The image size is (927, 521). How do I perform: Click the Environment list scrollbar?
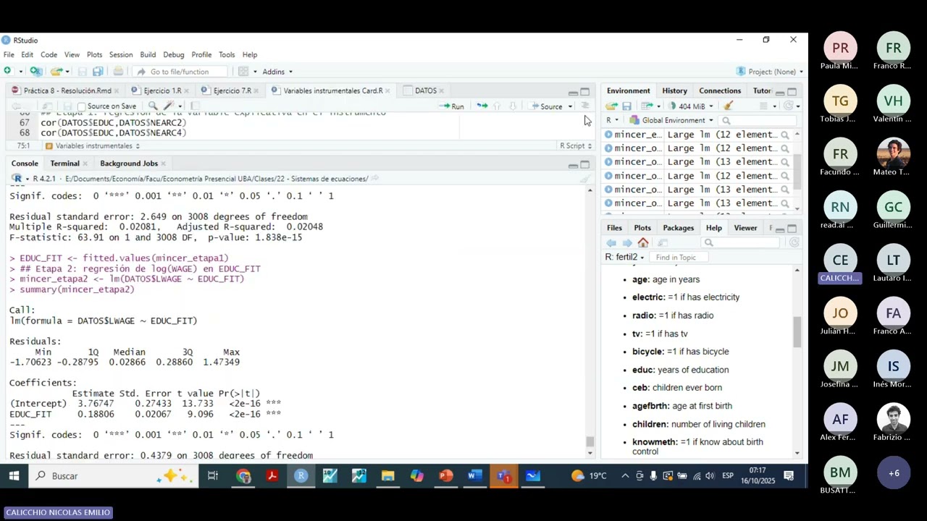click(x=797, y=171)
